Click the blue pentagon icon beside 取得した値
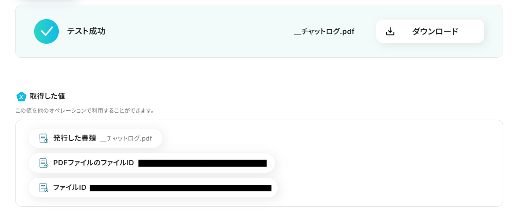Viewport: 512px width, 216px height. point(21,96)
